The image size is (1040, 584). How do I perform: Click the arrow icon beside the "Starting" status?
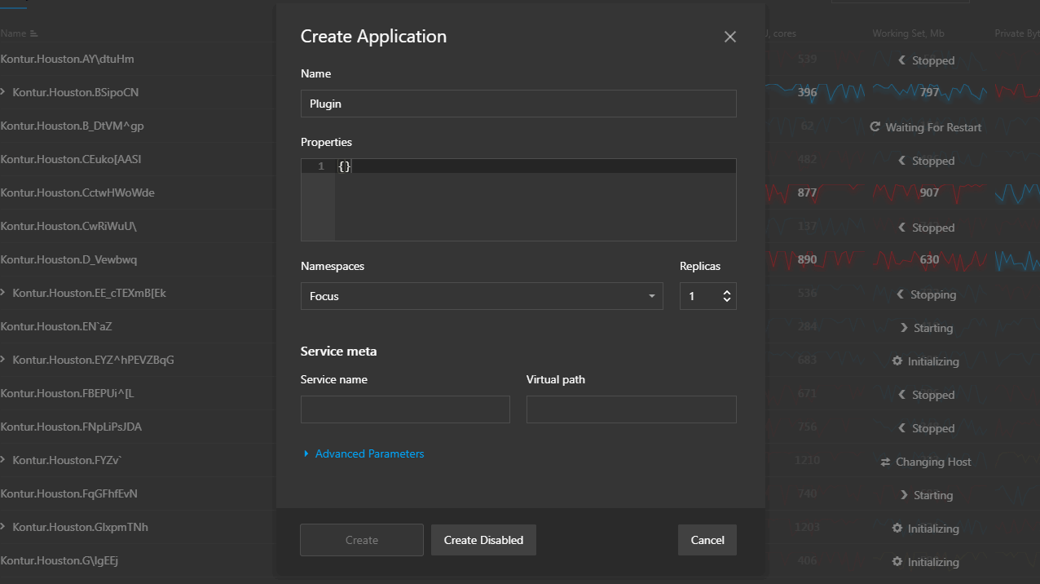904,327
